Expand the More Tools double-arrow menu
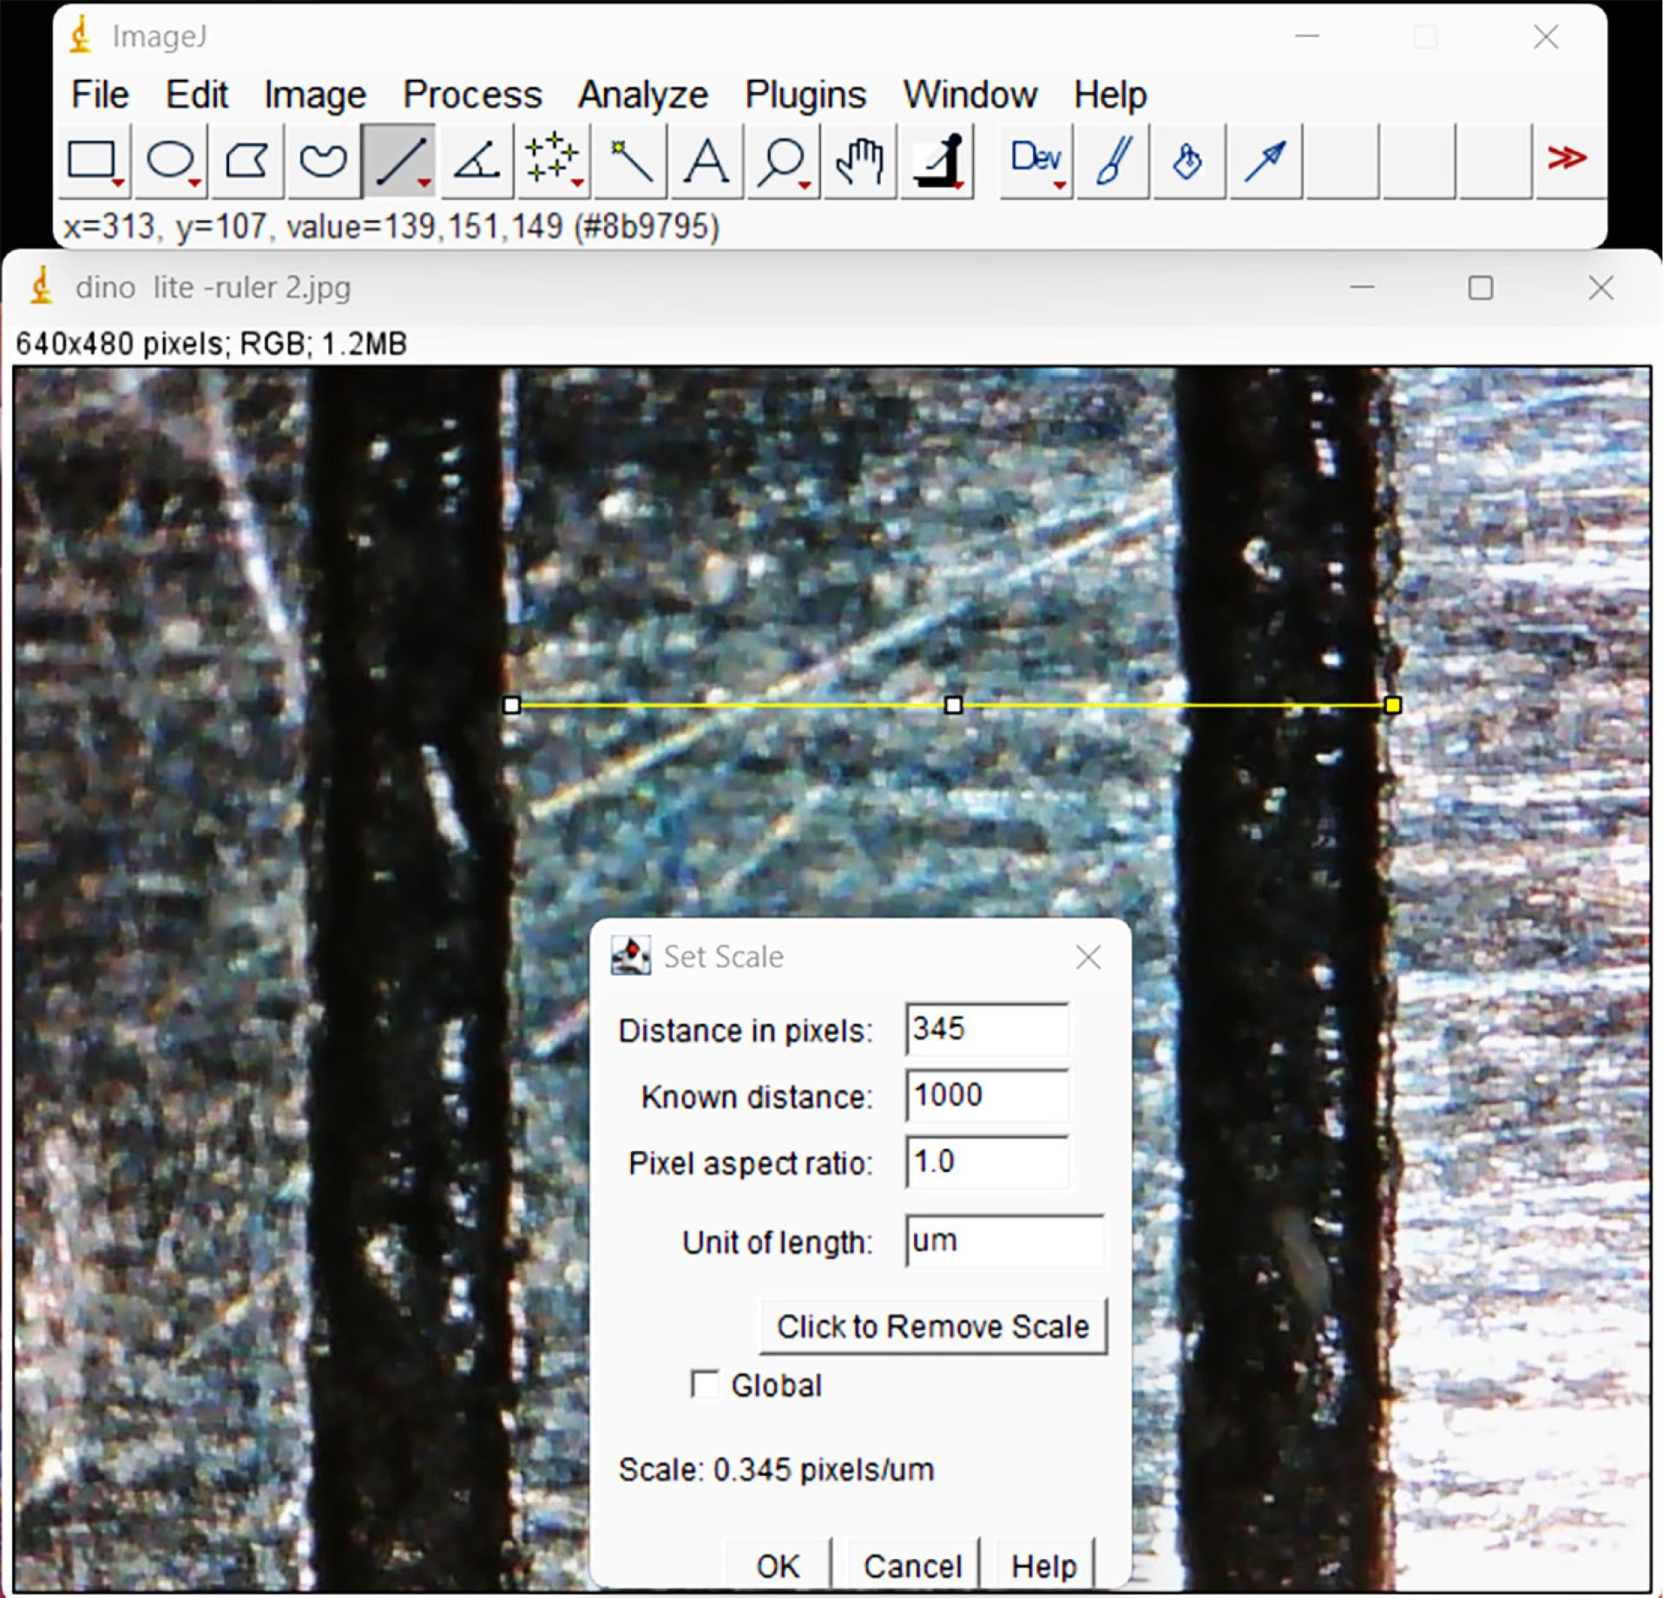Viewport: 1663px width, 1598px height. [1567, 159]
